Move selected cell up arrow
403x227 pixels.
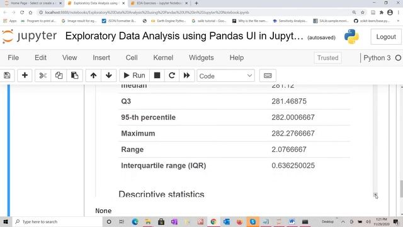94,76
